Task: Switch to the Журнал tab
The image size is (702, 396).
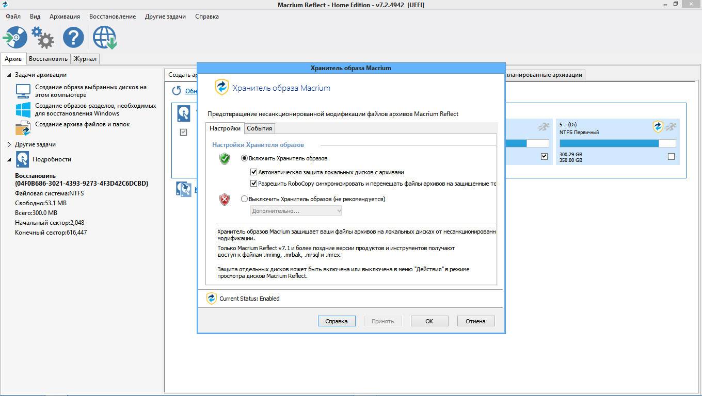Action: (x=85, y=59)
